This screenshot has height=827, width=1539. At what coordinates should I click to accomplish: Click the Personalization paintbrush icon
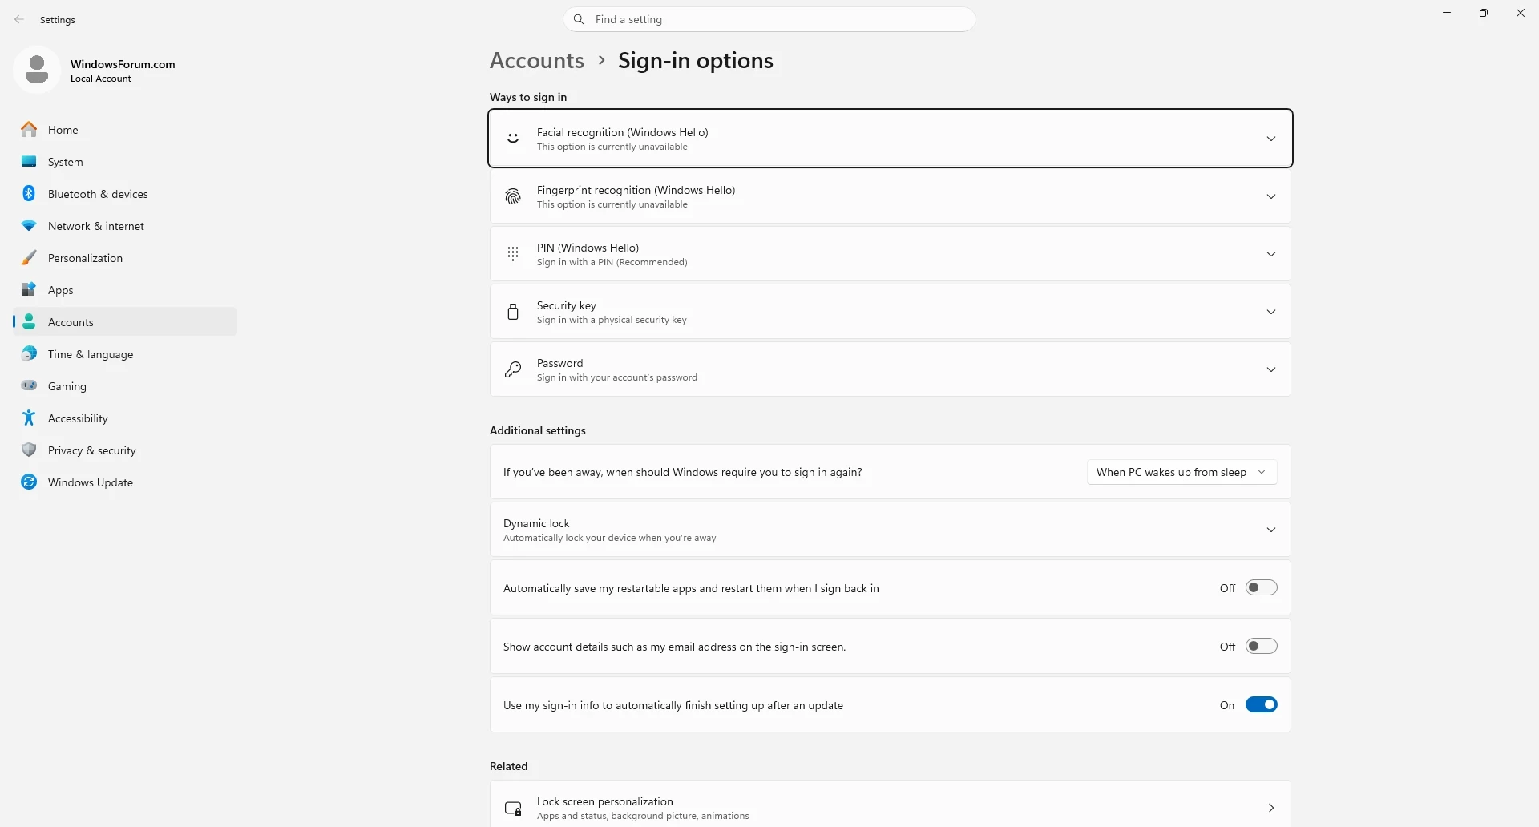click(x=29, y=258)
